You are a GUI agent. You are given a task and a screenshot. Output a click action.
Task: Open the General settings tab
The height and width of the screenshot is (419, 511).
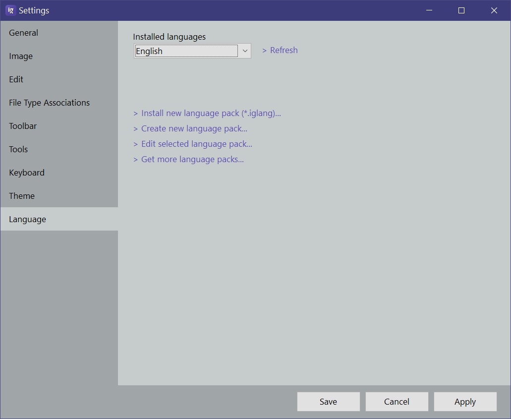pyautogui.click(x=59, y=33)
